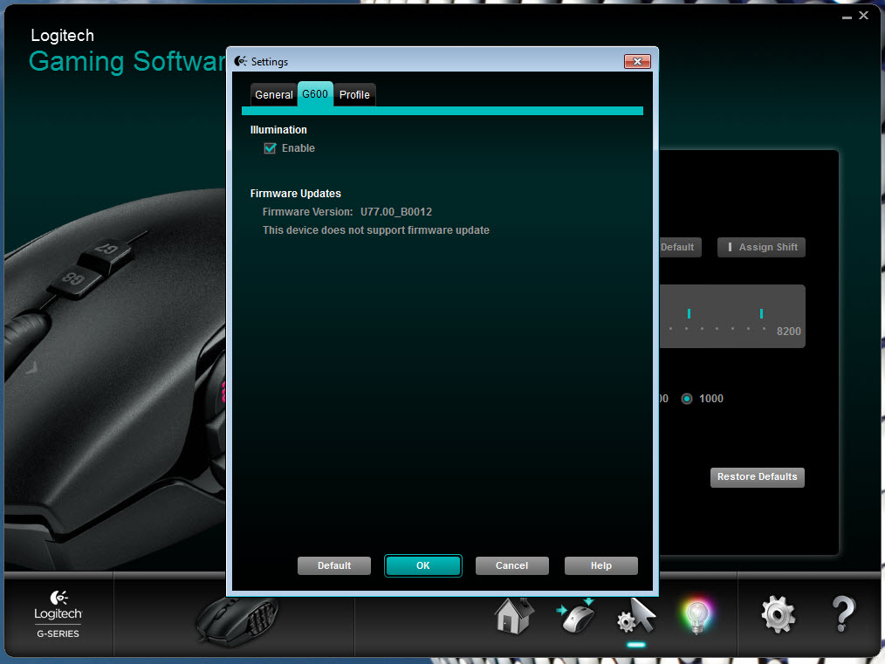Close the Logitech Gaming Software window
Image resolution: width=885 pixels, height=664 pixels.
tap(863, 15)
